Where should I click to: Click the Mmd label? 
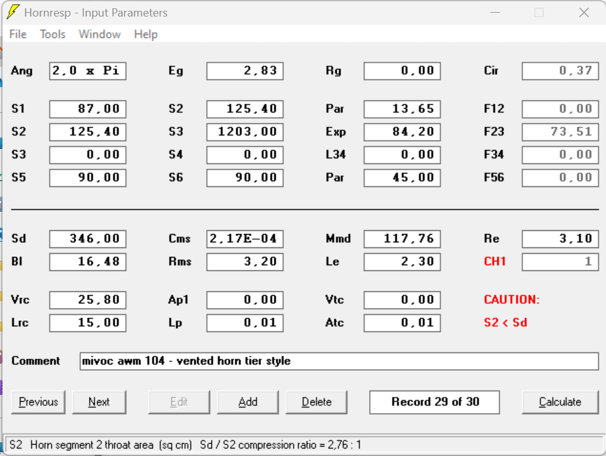pos(338,239)
